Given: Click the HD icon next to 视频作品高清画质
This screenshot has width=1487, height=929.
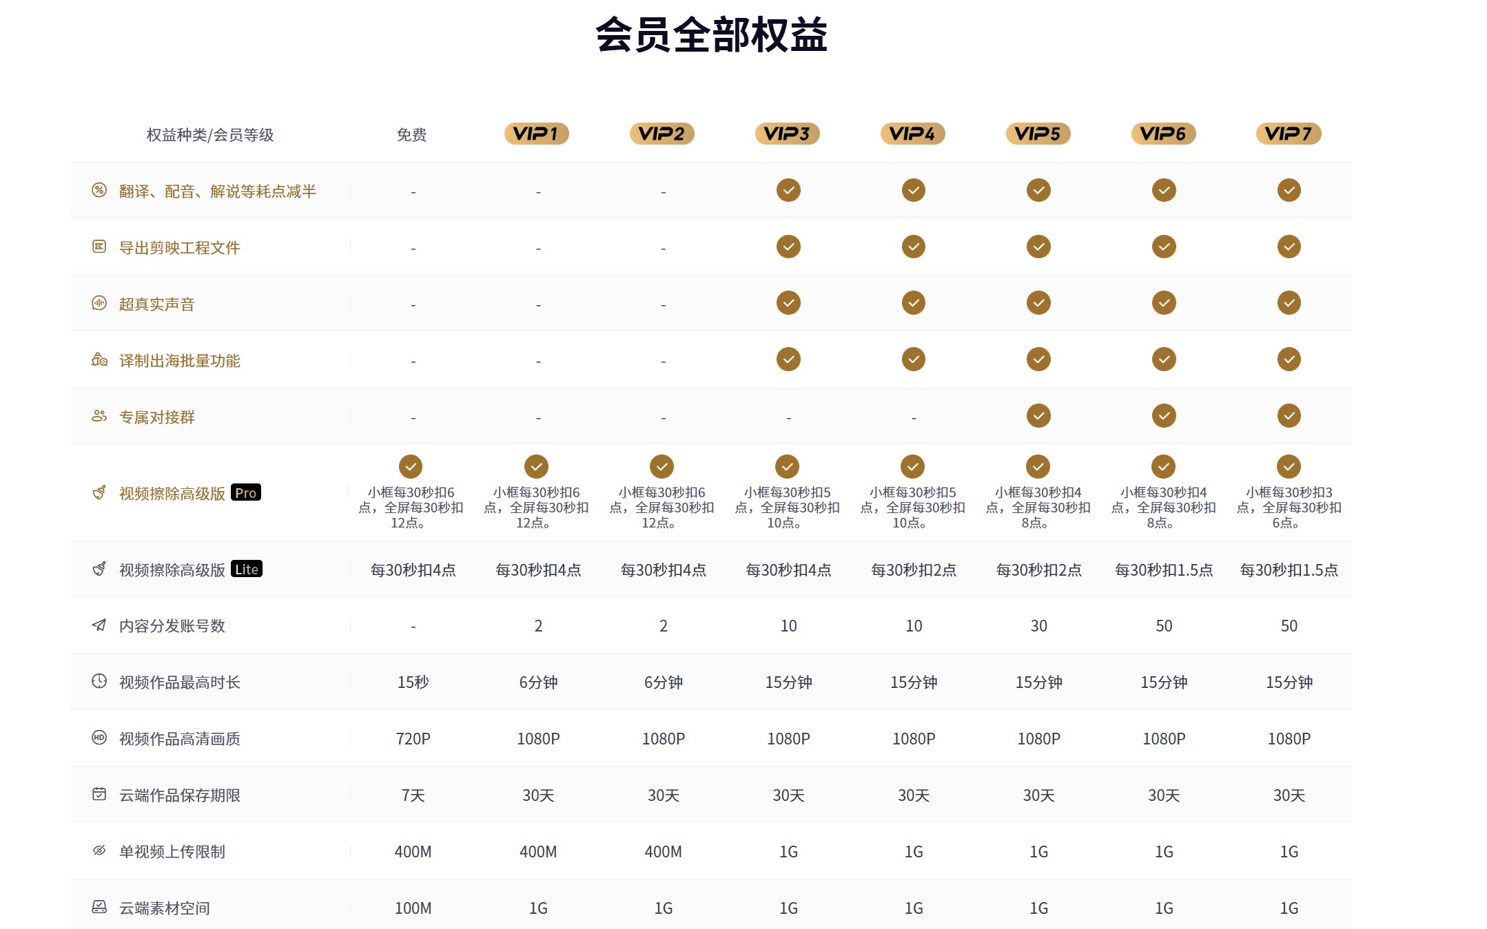Looking at the screenshot, I should (x=99, y=738).
